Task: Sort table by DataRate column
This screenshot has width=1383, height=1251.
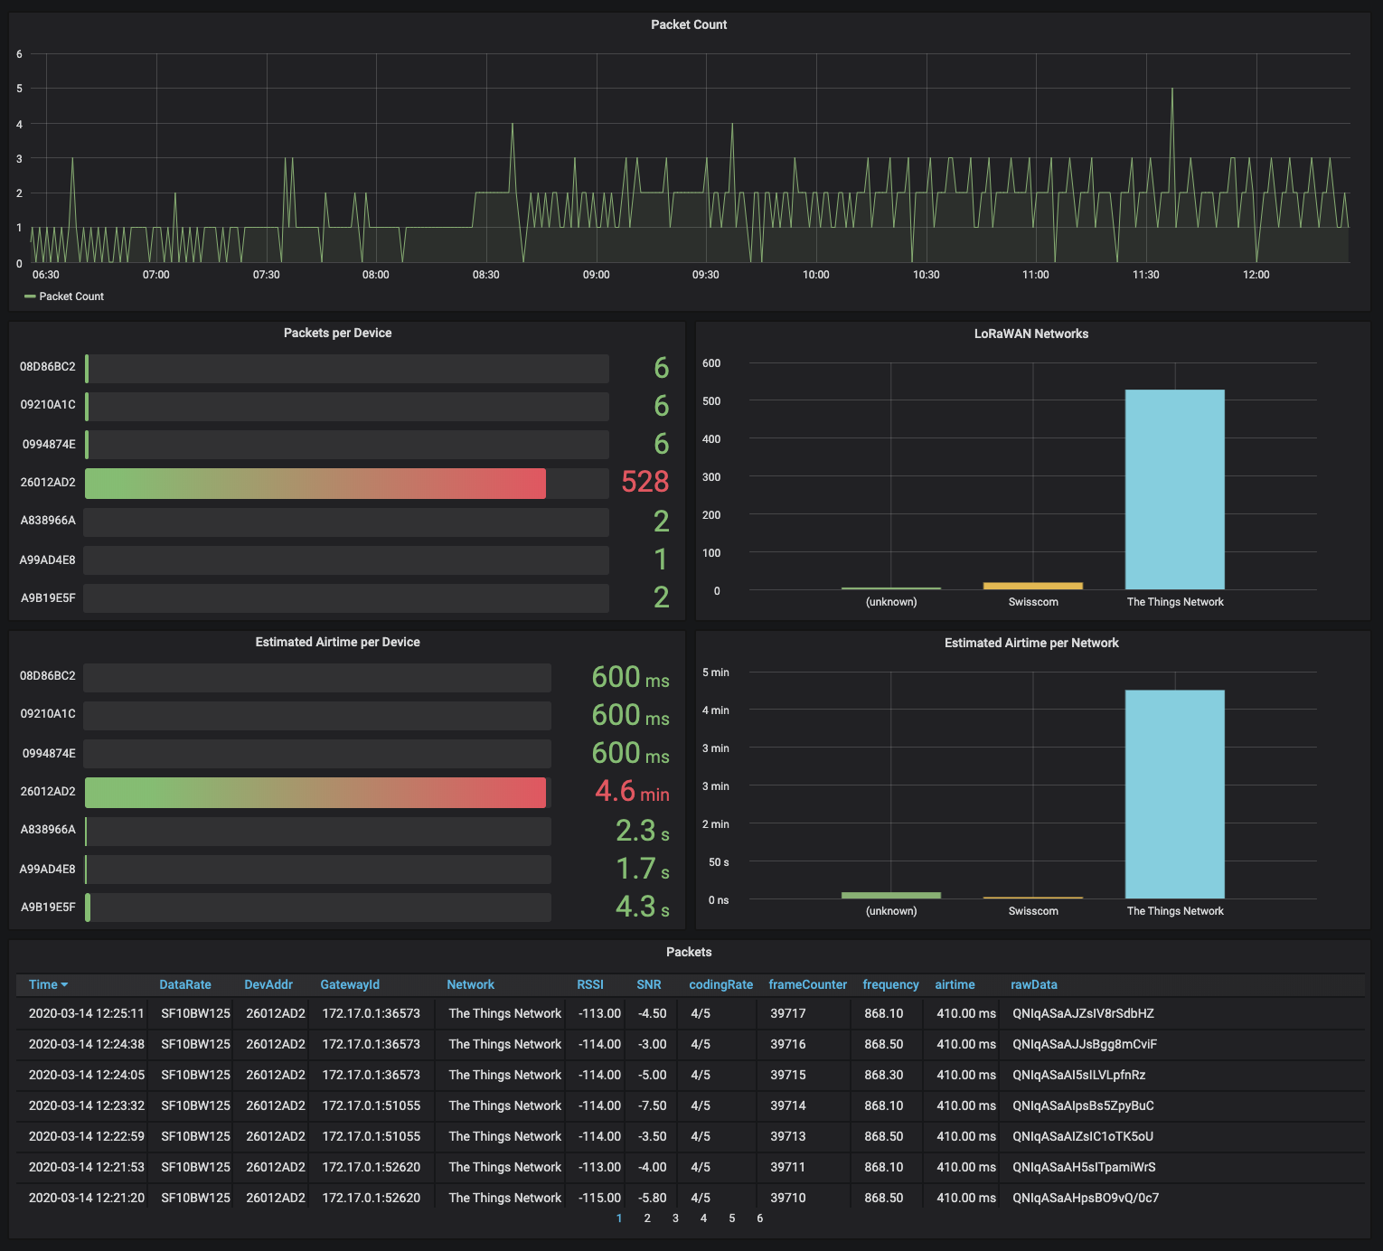Action: tap(185, 984)
